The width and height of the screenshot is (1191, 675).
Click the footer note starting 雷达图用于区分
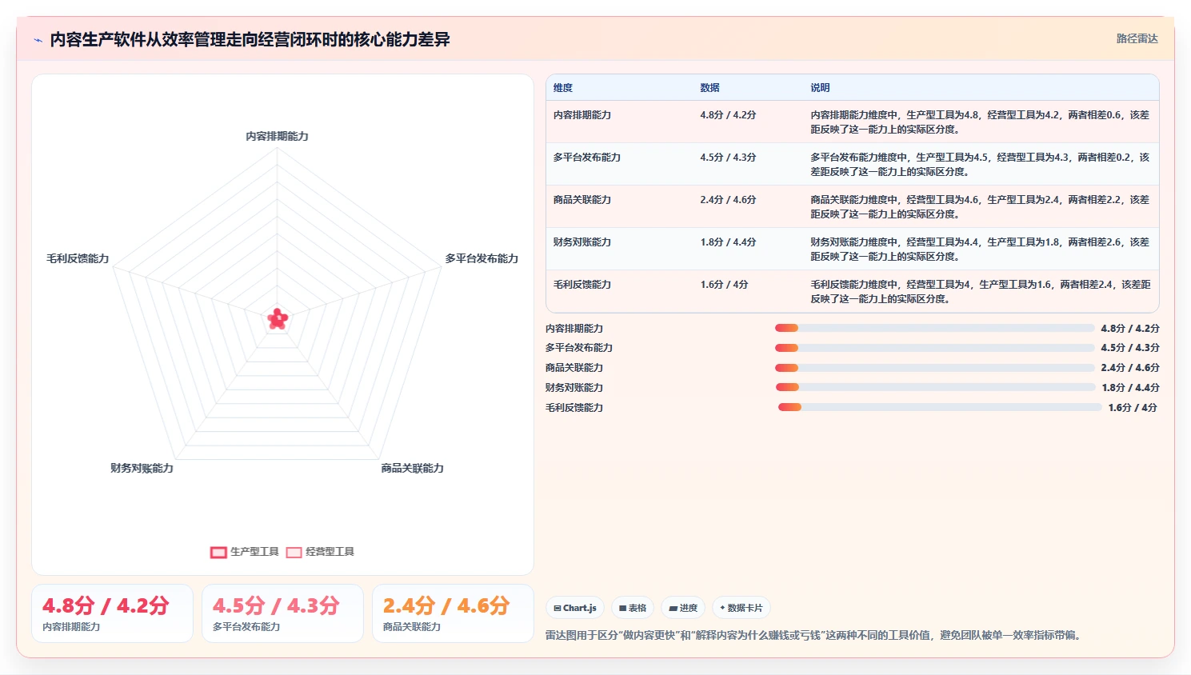(814, 636)
